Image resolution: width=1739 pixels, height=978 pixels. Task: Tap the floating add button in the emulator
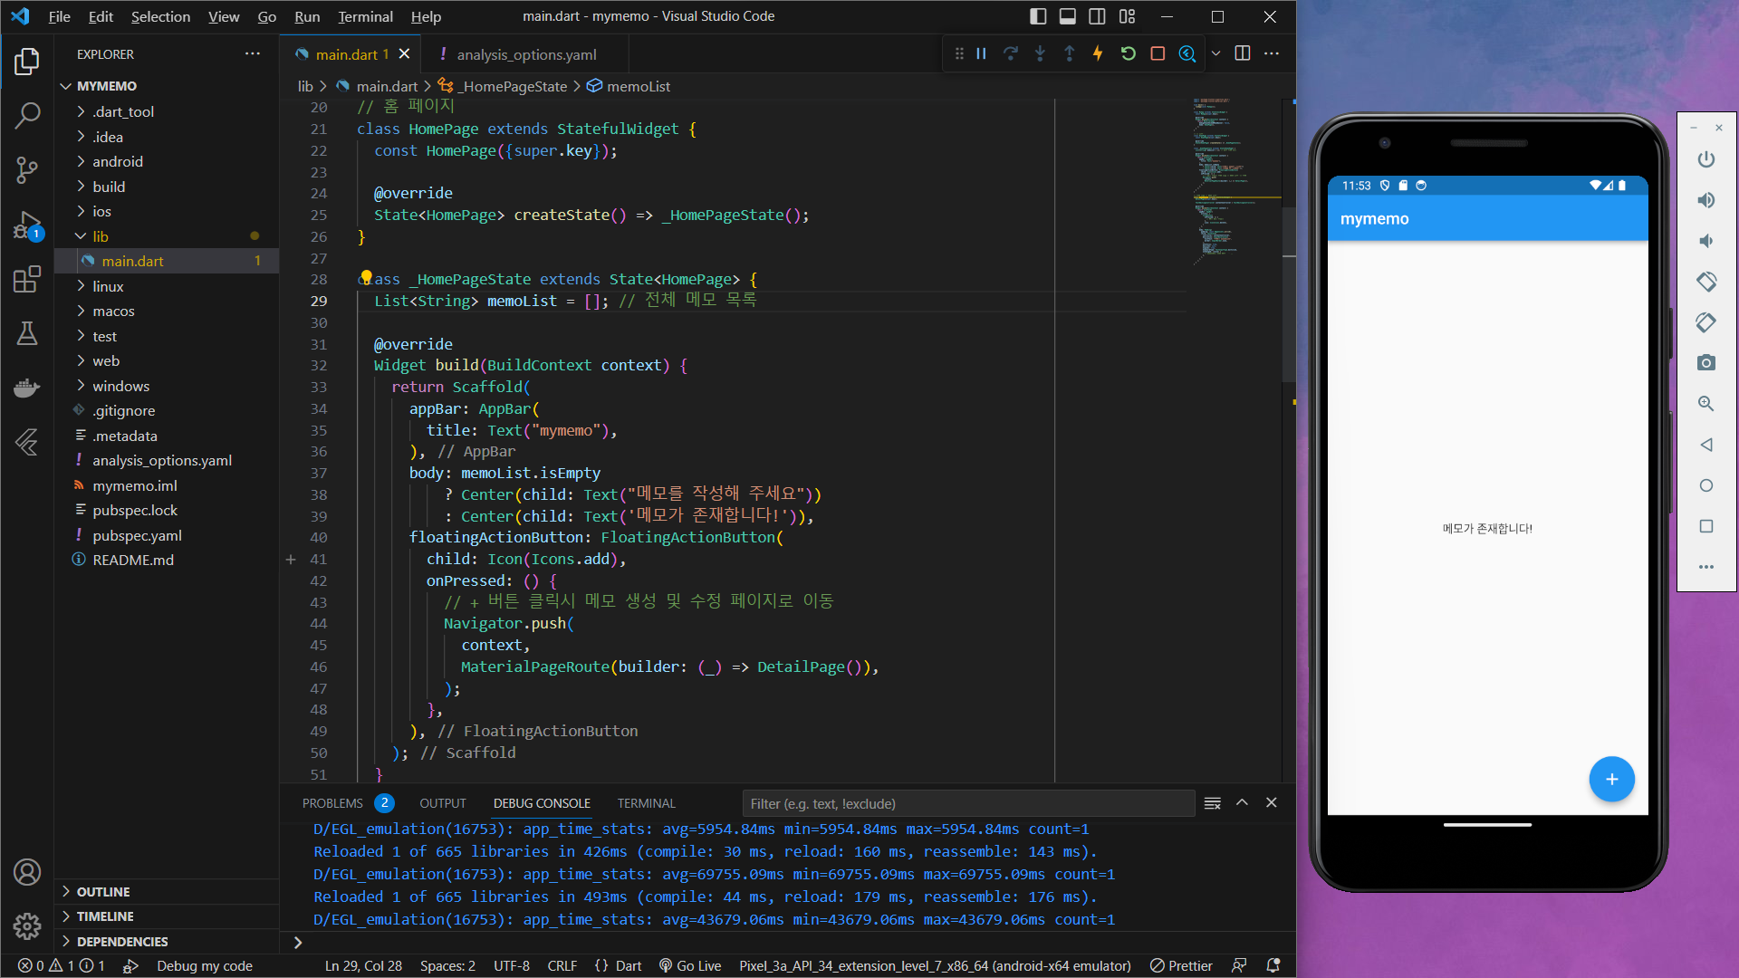click(x=1611, y=779)
